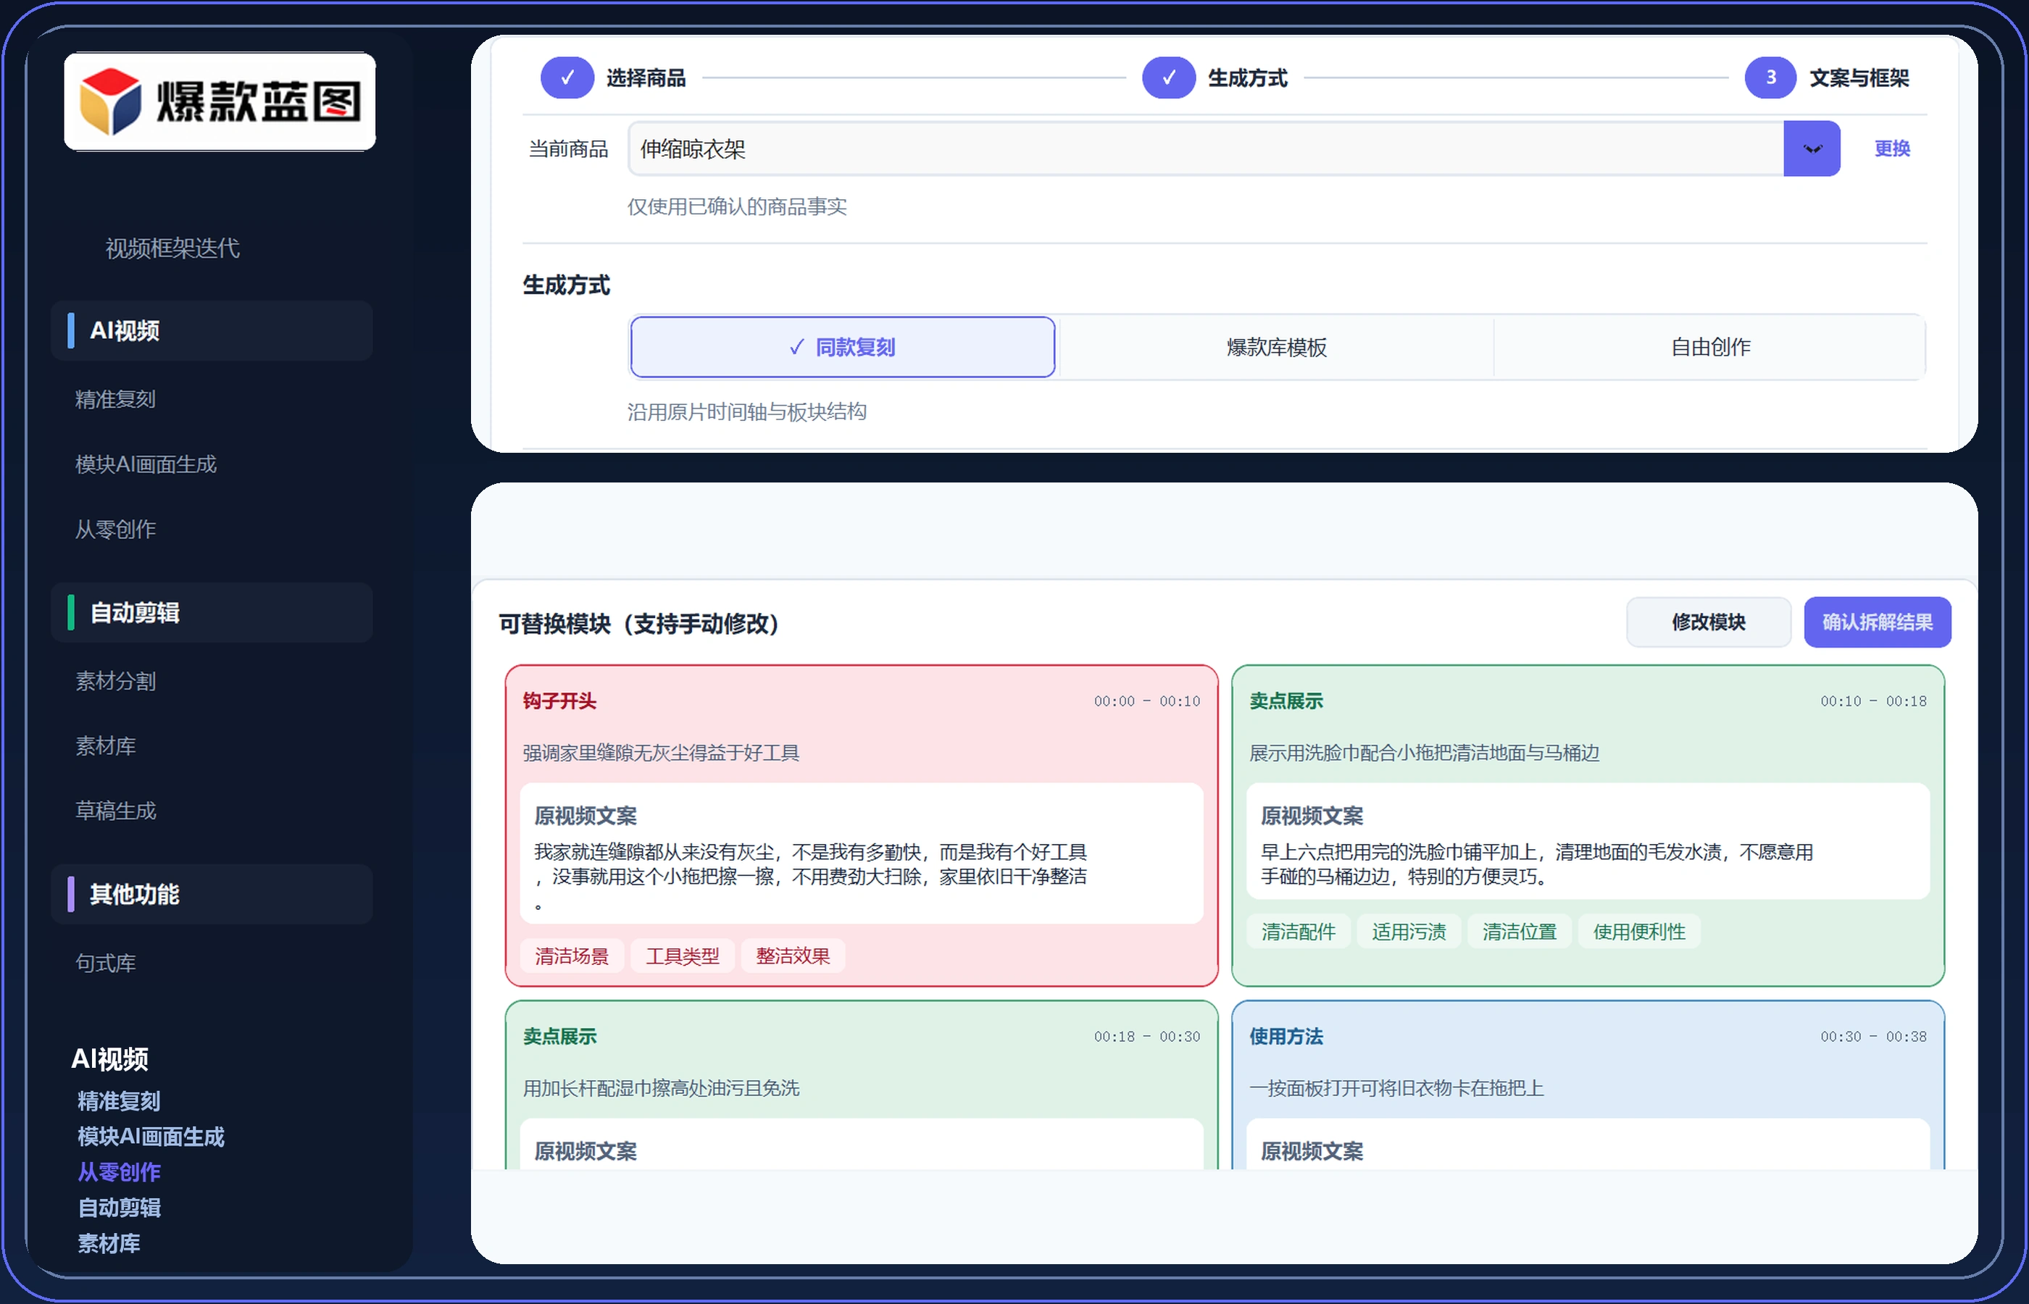Click the 修改模块 button

tap(1708, 622)
